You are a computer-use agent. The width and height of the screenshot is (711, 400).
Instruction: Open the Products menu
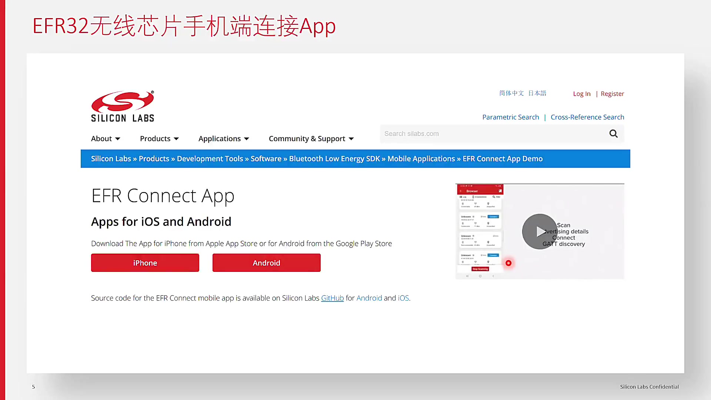coord(159,139)
